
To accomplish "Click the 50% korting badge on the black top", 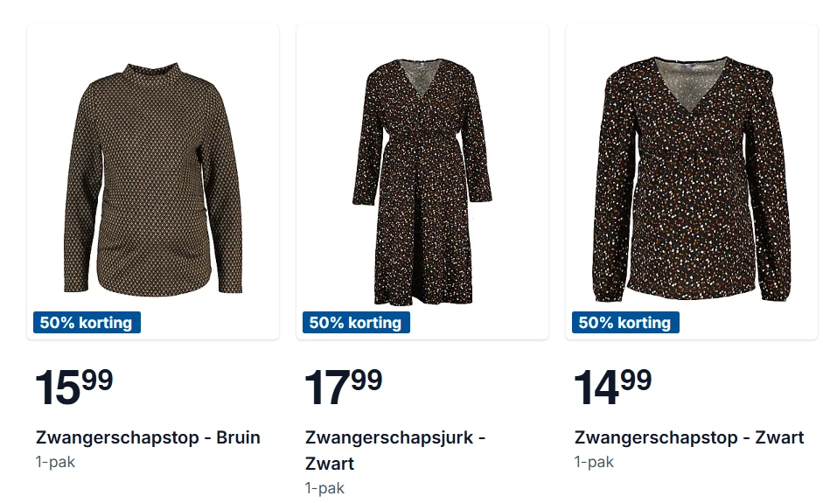I will pyautogui.click(x=624, y=323).
